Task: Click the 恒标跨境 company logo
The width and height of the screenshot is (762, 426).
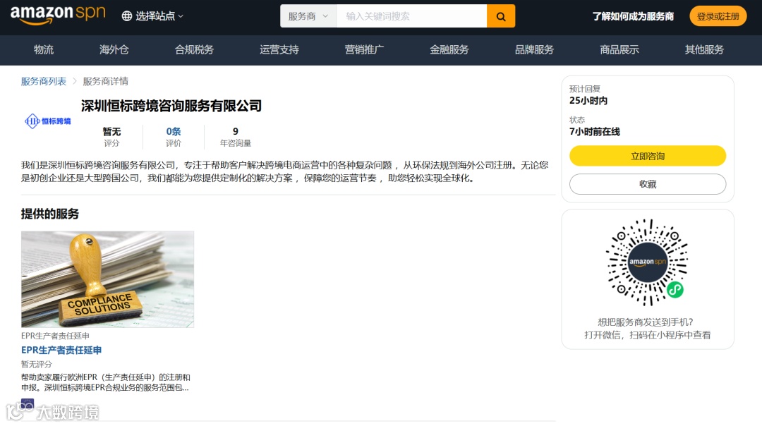Action: 48,121
